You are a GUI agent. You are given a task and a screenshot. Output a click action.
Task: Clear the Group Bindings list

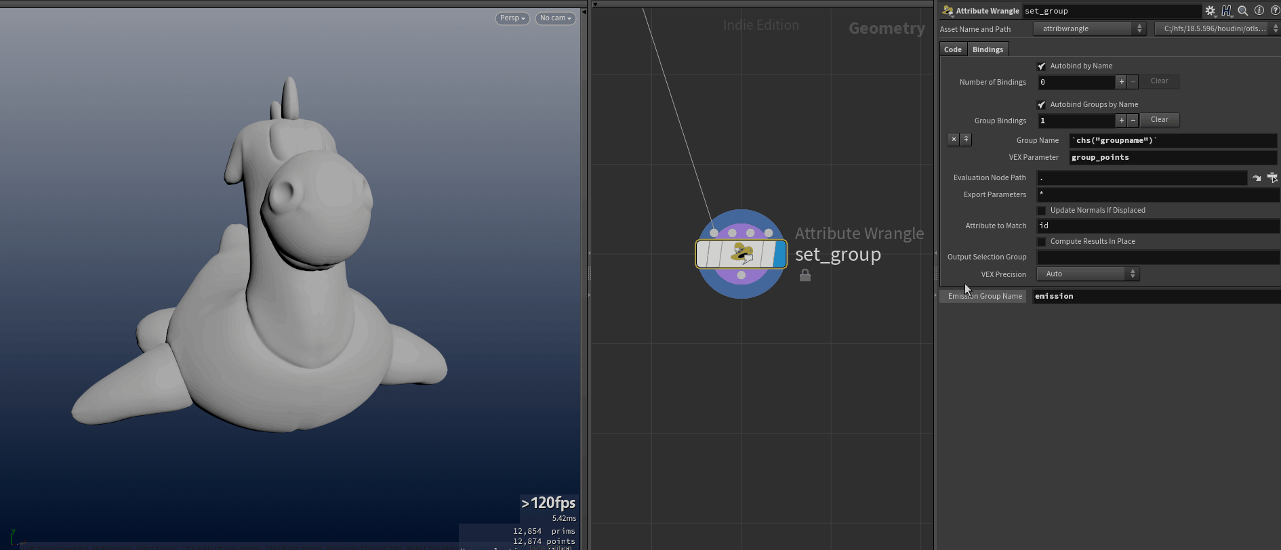(x=1159, y=120)
